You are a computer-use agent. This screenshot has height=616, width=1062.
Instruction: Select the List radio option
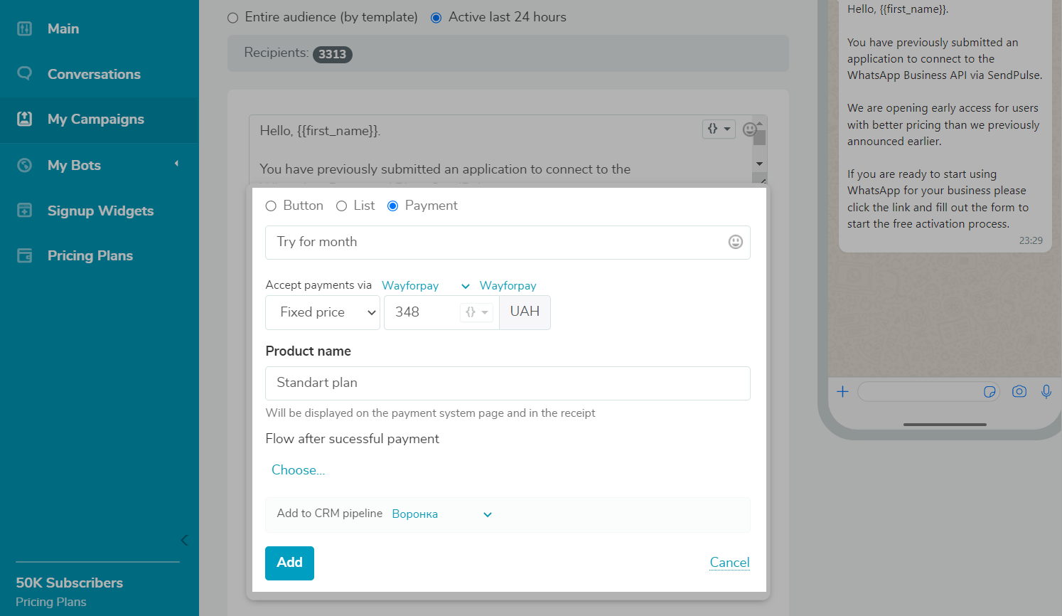pyautogui.click(x=342, y=206)
